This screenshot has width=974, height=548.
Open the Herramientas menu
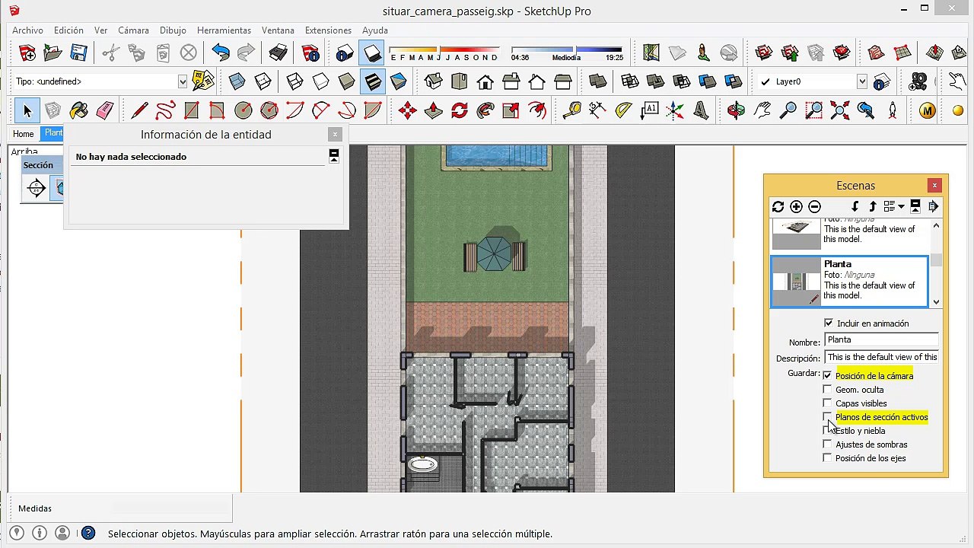click(224, 30)
